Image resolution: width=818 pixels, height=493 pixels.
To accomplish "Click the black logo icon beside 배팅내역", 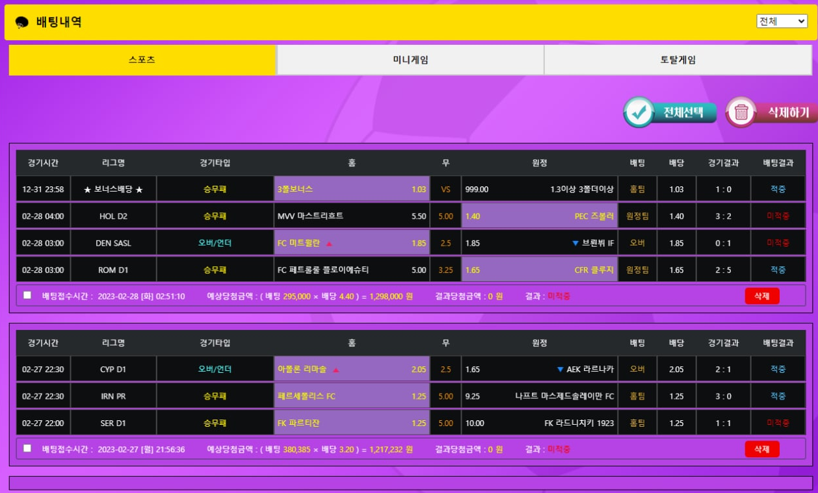I will 22,23.
